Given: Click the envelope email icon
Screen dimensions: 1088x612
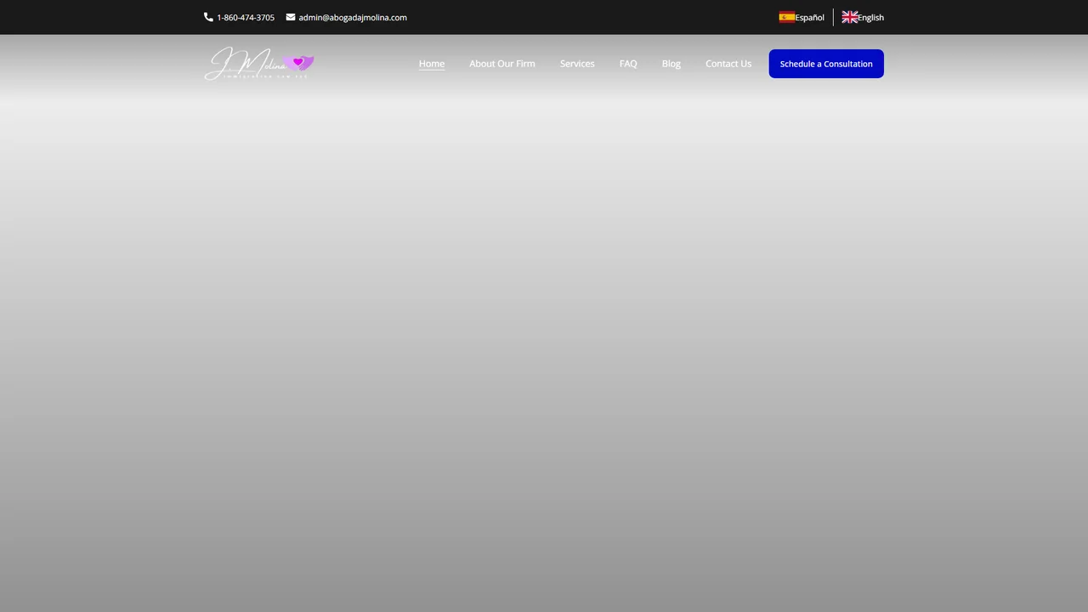Looking at the screenshot, I should (x=291, y=17).
